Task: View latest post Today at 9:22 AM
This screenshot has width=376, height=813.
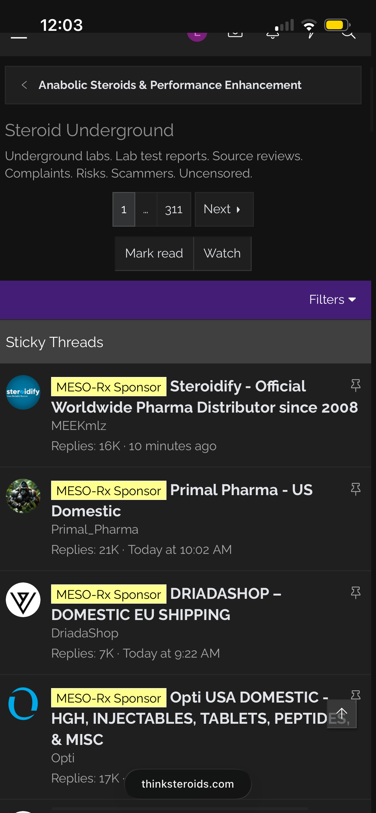Action: (x=171, y=653)
